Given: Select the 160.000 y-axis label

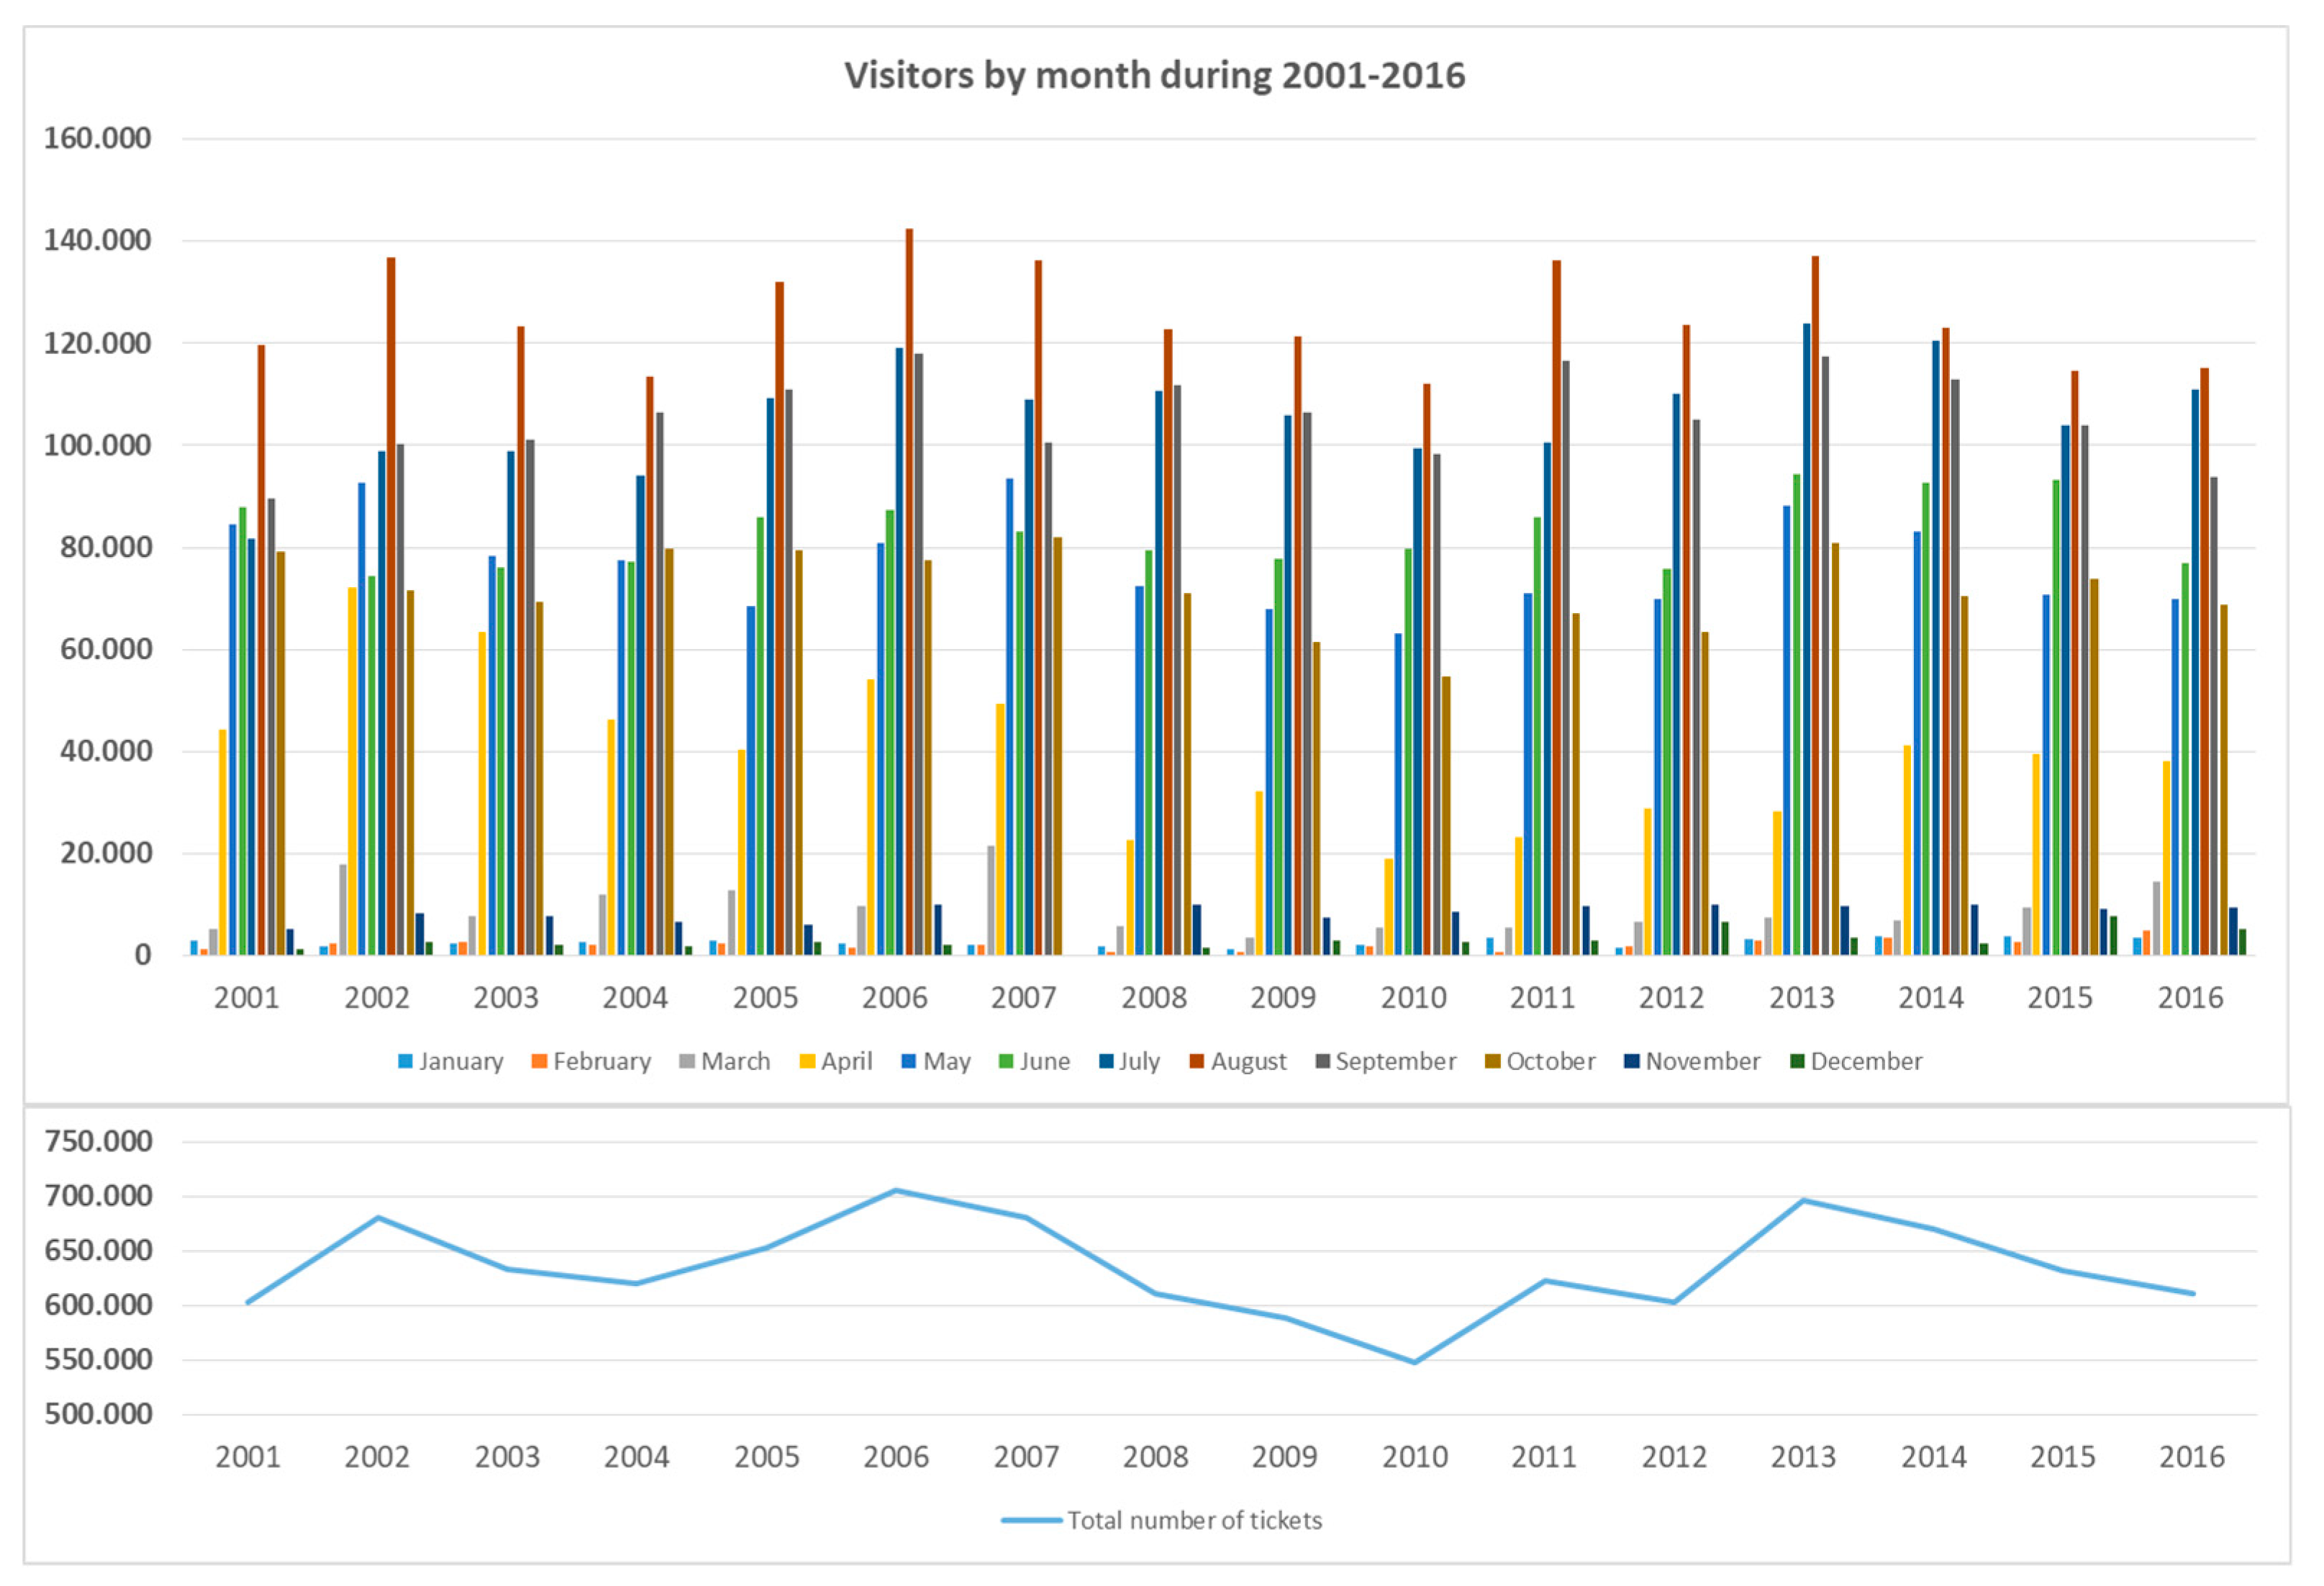Looking at the screenshot, I should (97, 138).
